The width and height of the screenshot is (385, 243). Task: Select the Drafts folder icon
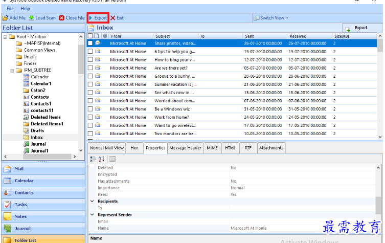coord(26,131)
